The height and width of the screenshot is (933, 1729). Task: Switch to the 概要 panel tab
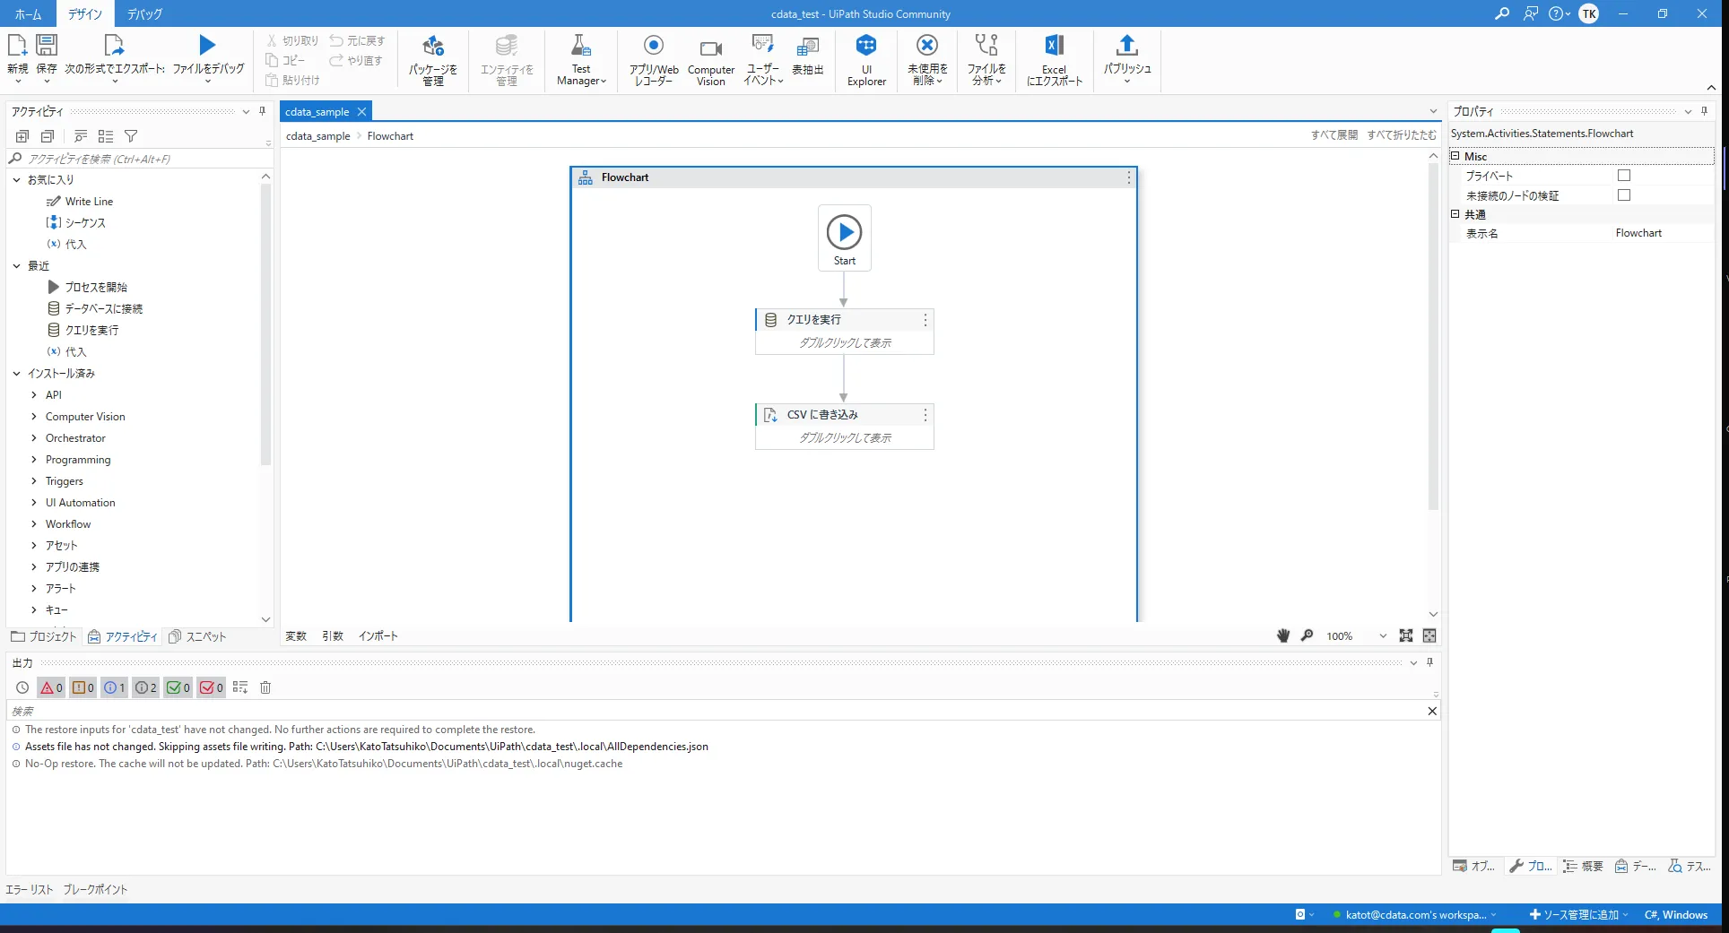pos(1583,866)
